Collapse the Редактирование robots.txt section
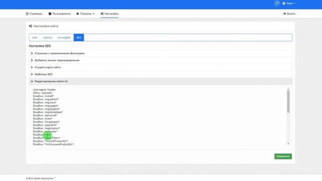Screen dimensions: 322x181 160,81
